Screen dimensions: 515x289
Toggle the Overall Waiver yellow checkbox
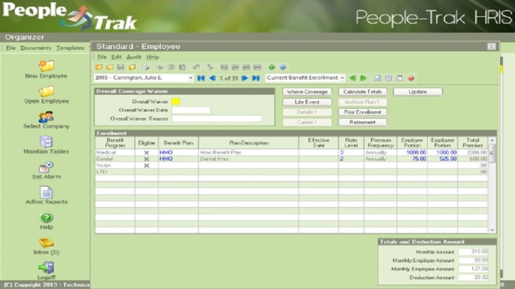click(x=176, y=101)
